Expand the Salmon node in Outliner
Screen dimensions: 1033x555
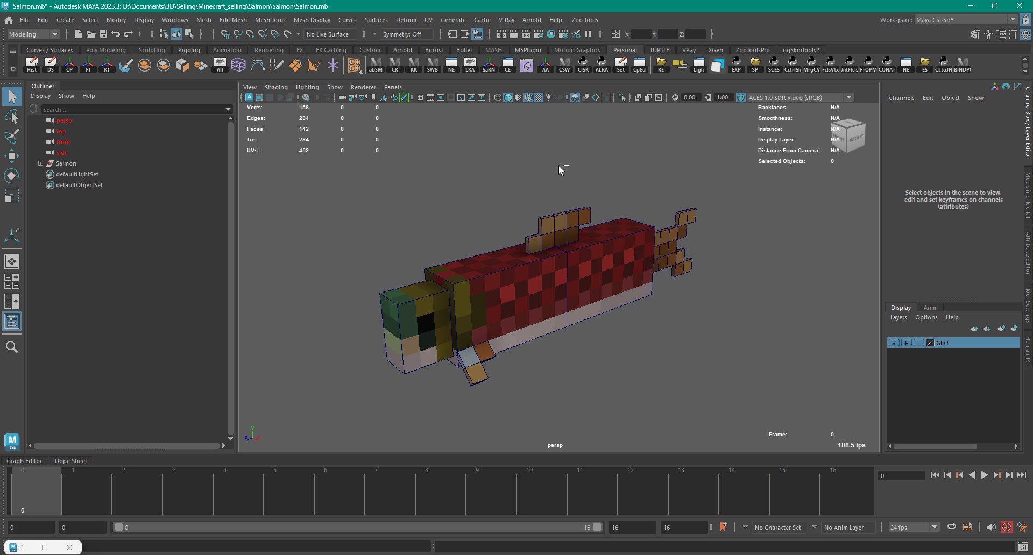coord(40,163)
